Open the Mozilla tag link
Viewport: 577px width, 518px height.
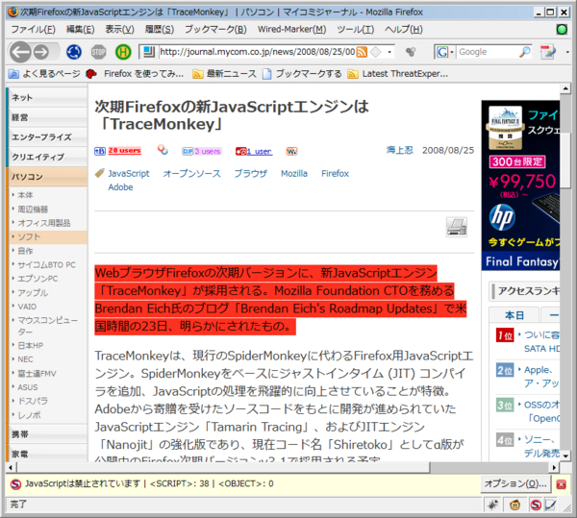(294, 174)
